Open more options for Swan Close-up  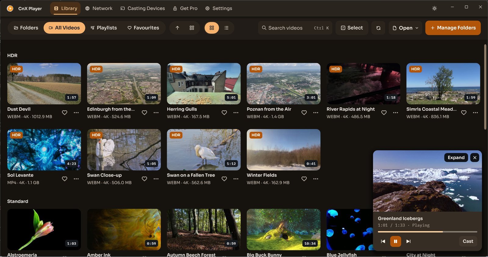(156, 179)
